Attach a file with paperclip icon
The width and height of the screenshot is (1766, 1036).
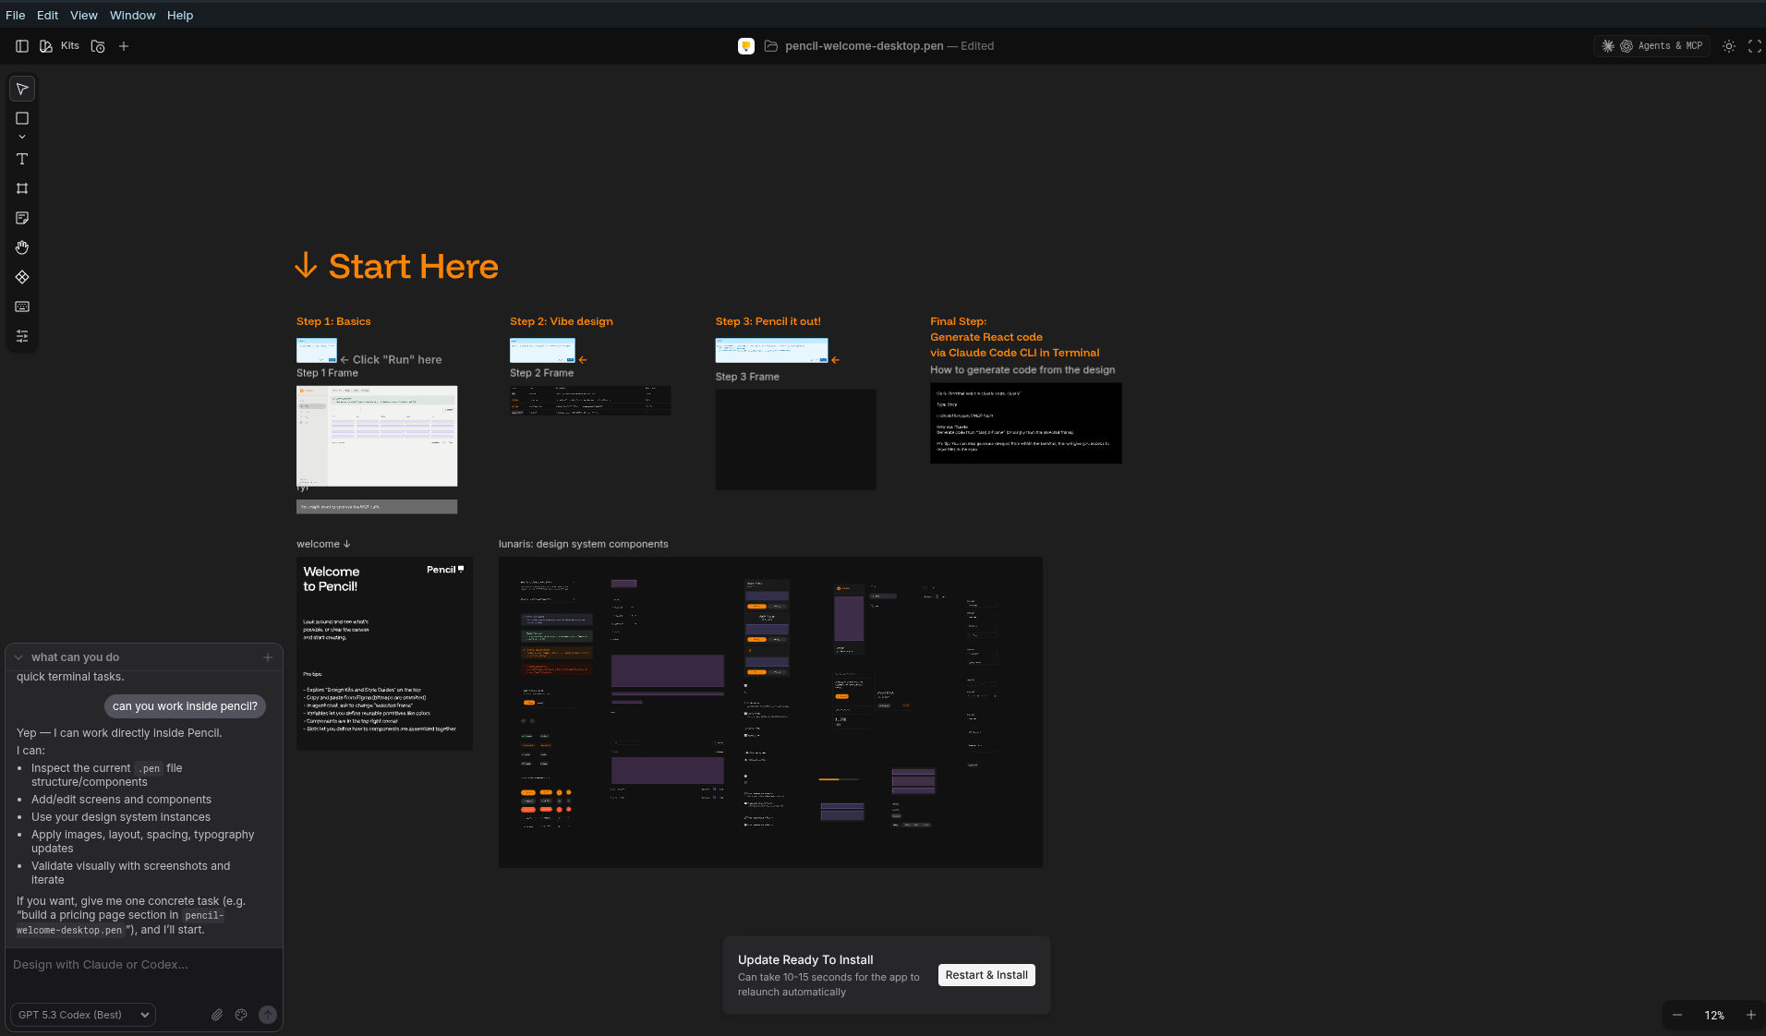[x=217, y=1015]
